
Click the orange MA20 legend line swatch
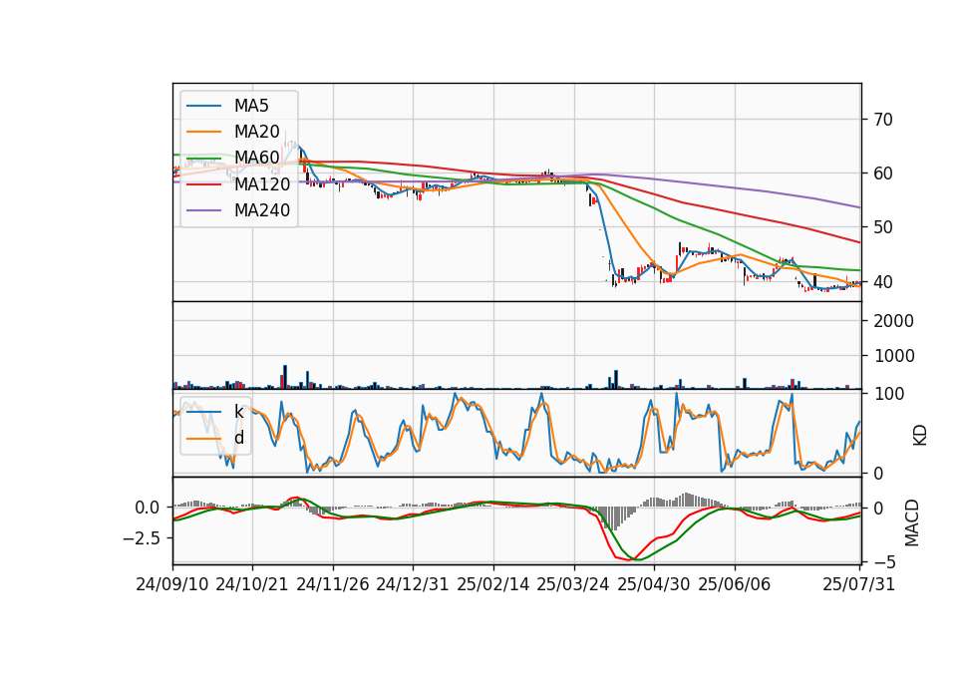204,132
